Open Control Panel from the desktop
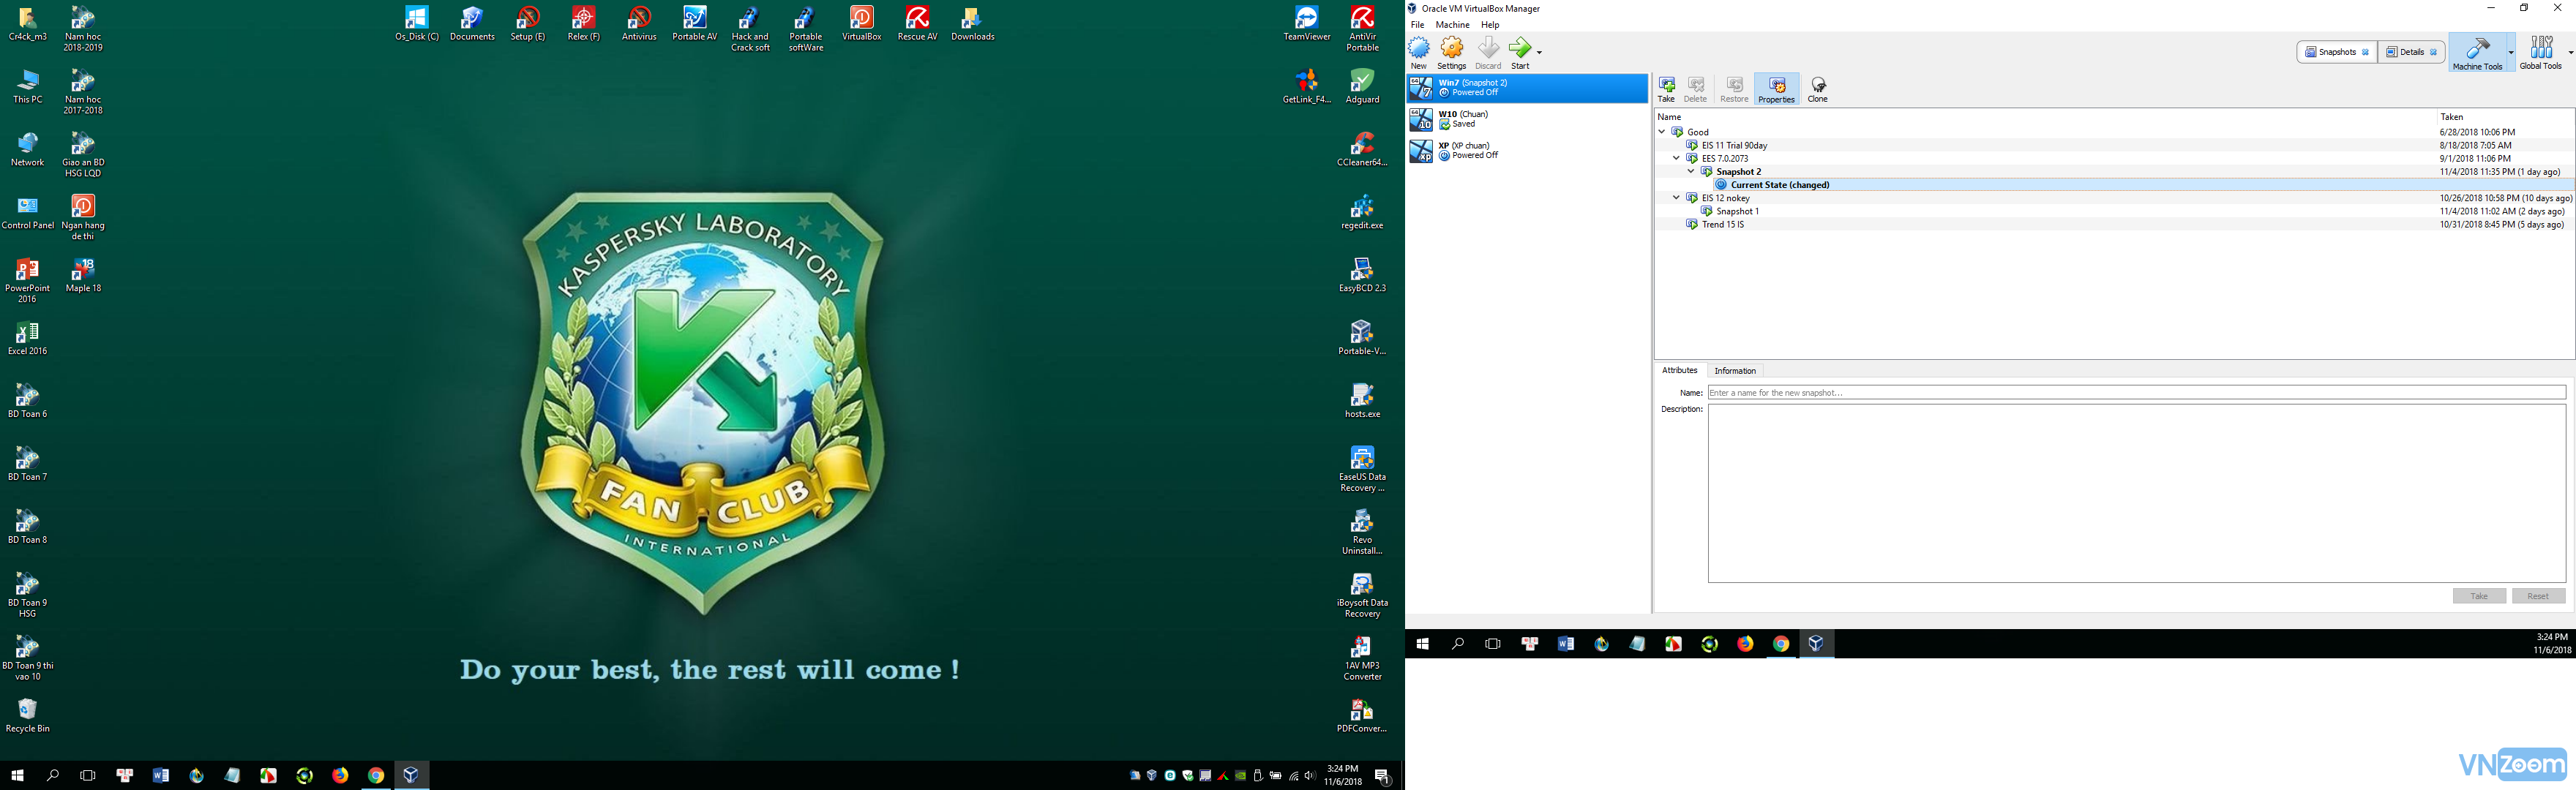Image resolution: width=2576 pixels, height=790 pixels. pyautogui.click(x=27, y=212)
